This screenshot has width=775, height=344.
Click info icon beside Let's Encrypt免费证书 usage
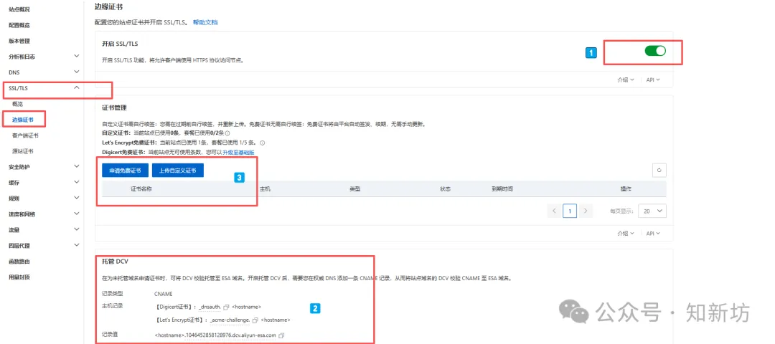(263, 143)
